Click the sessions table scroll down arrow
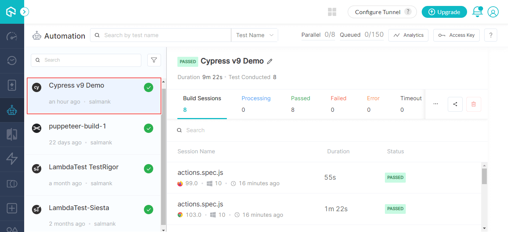The image size is (508, 232). pos(484,228)
